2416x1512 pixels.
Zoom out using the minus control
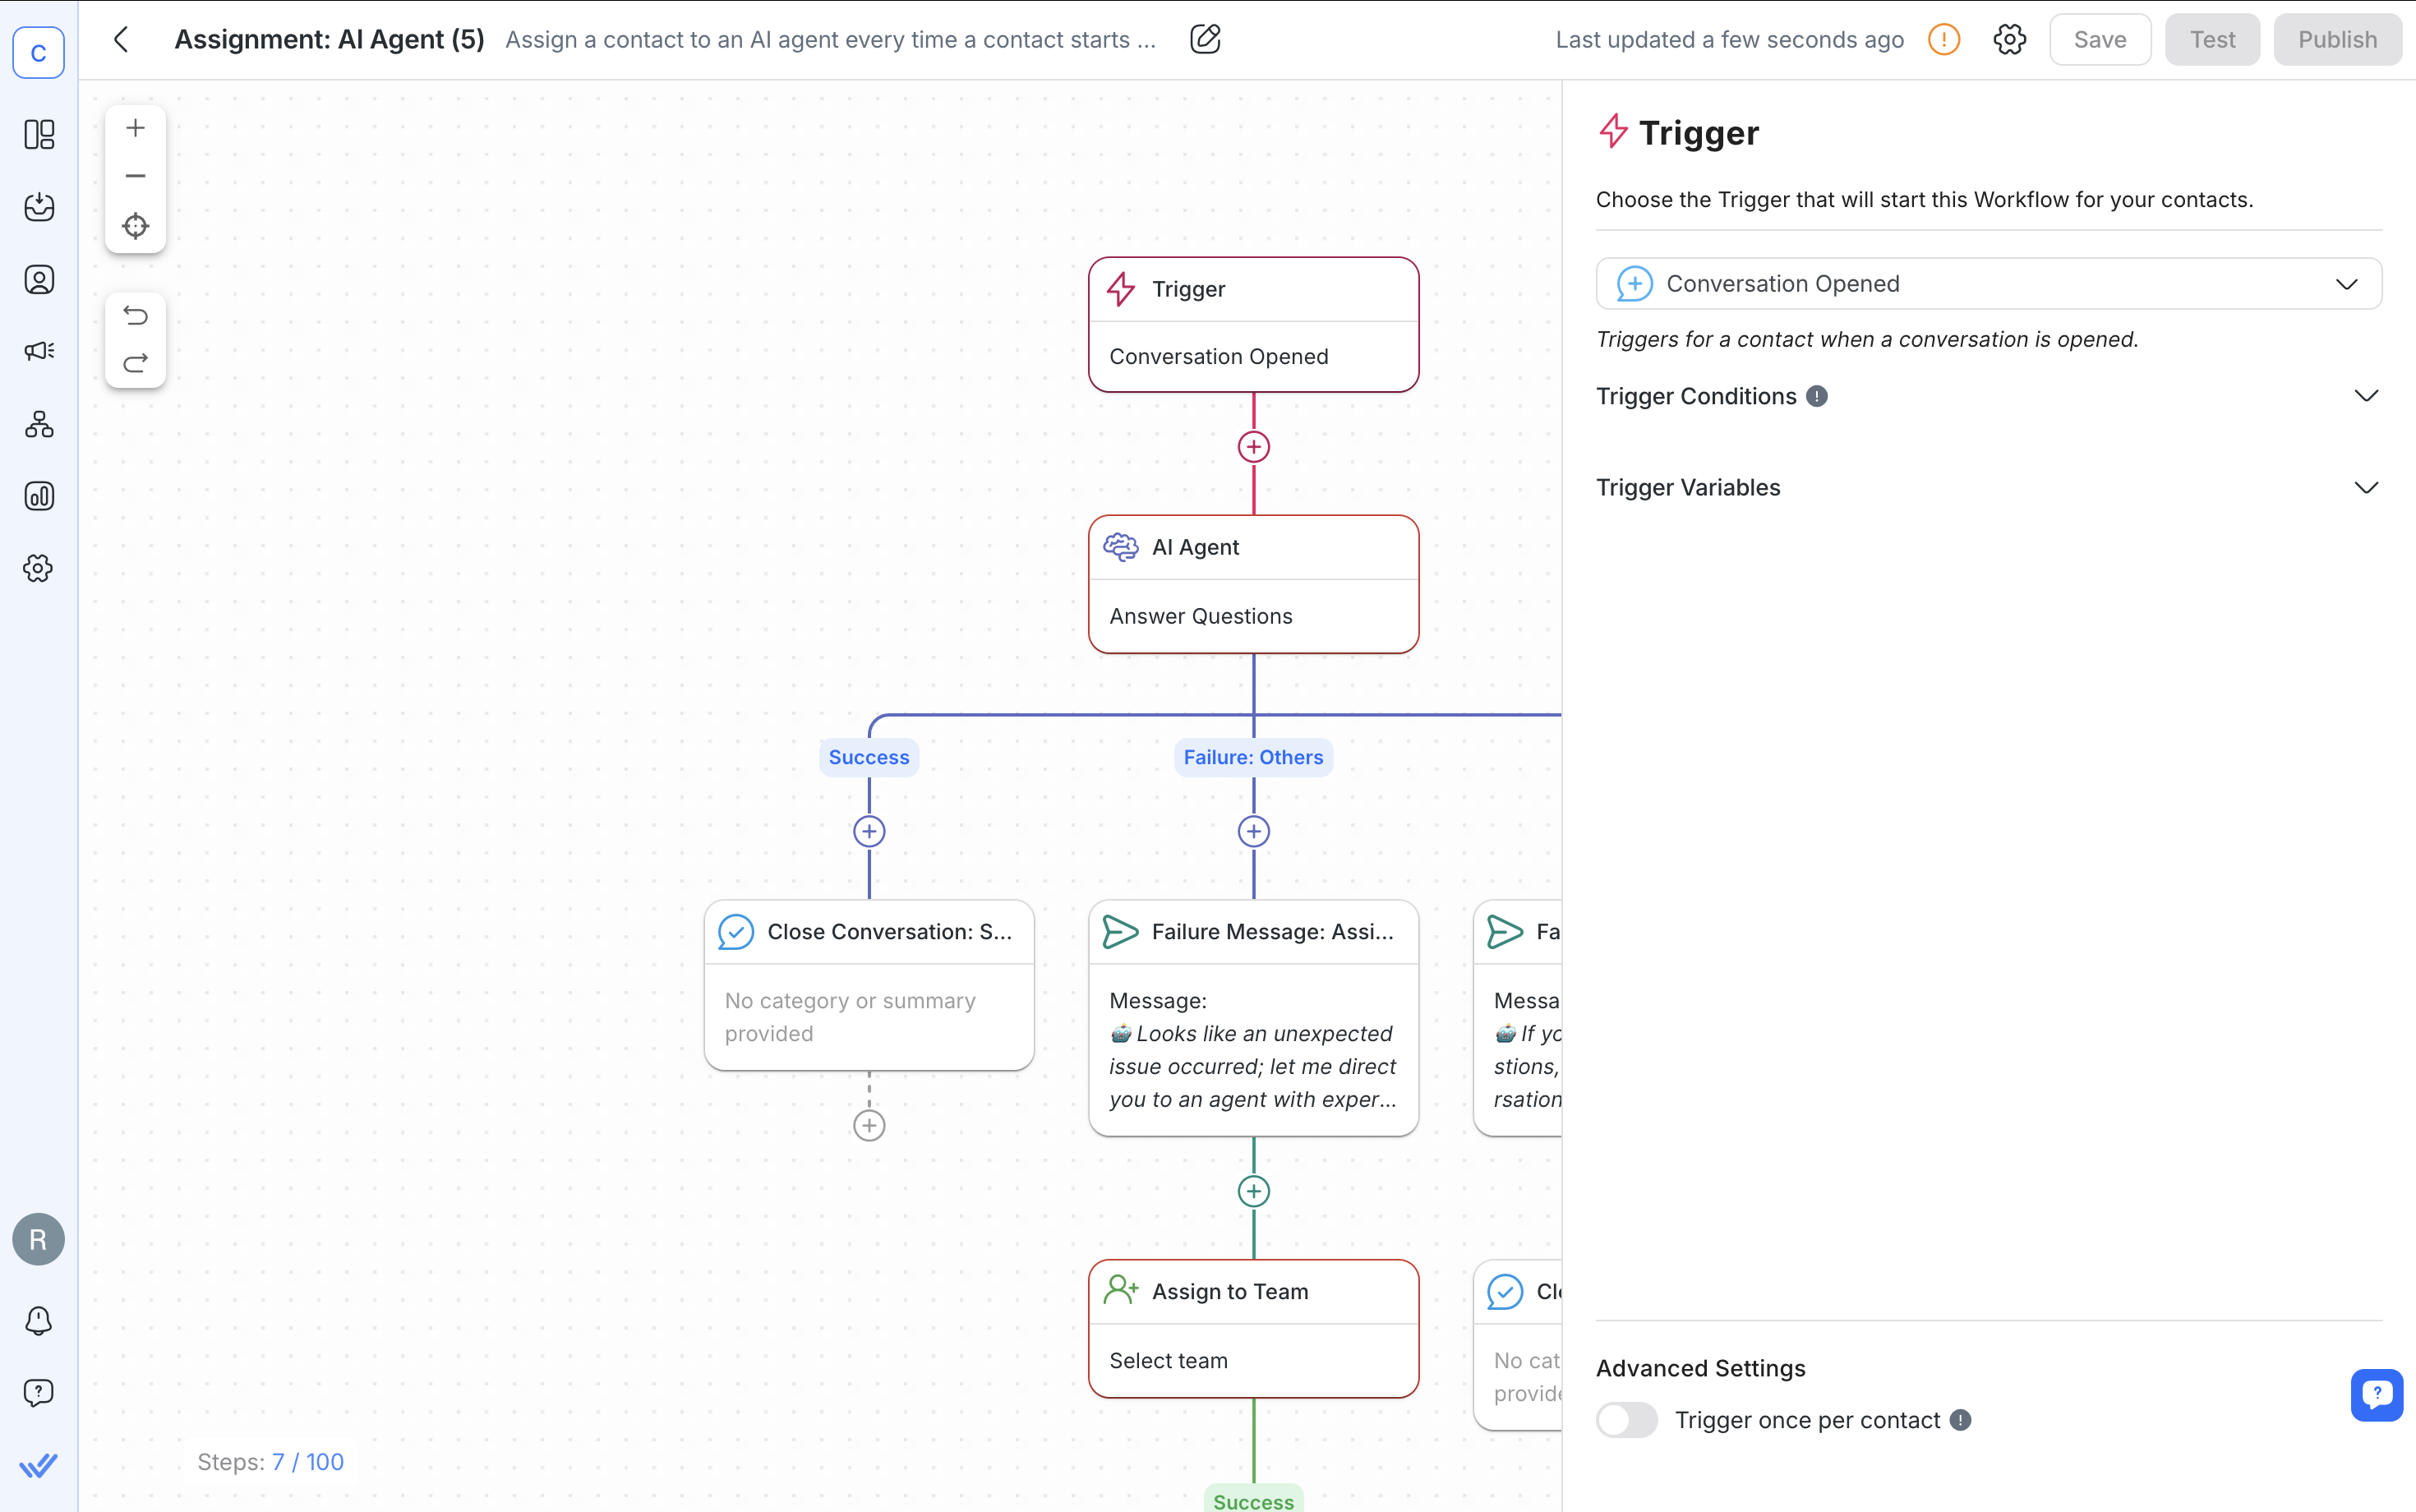[x=136, y=176]
